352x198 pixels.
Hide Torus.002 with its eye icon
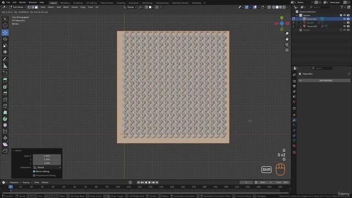pos(344,26)
